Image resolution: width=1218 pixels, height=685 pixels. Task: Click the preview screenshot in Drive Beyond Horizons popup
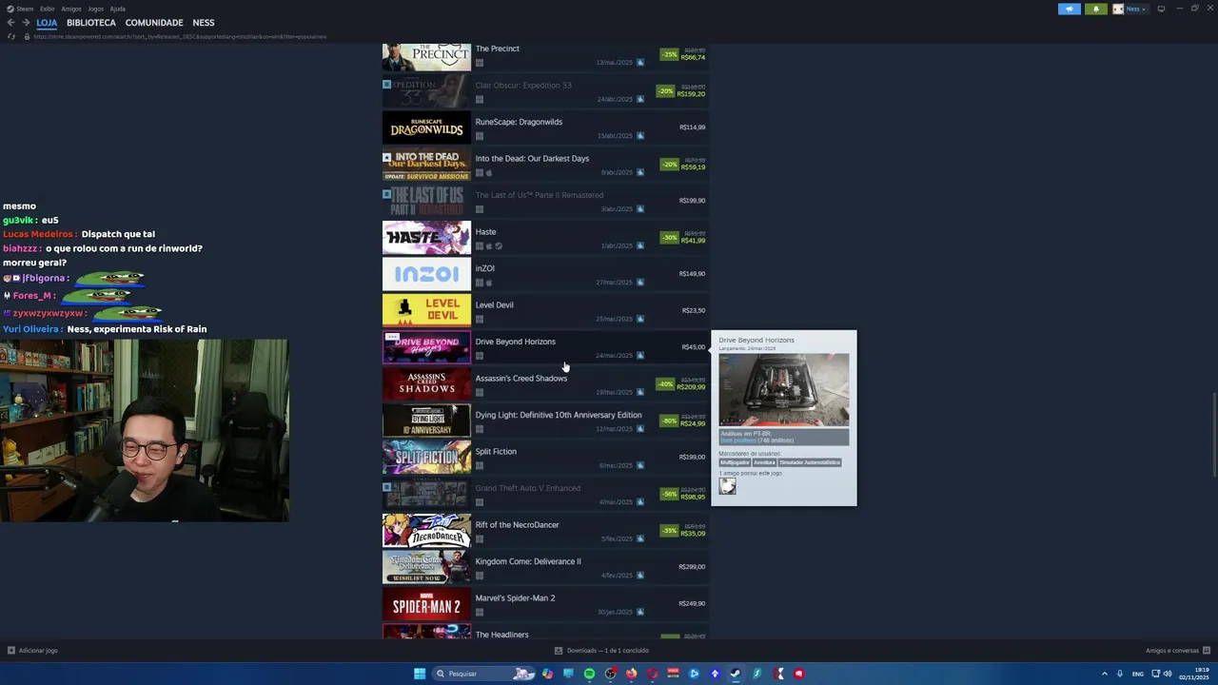(784, 390)
